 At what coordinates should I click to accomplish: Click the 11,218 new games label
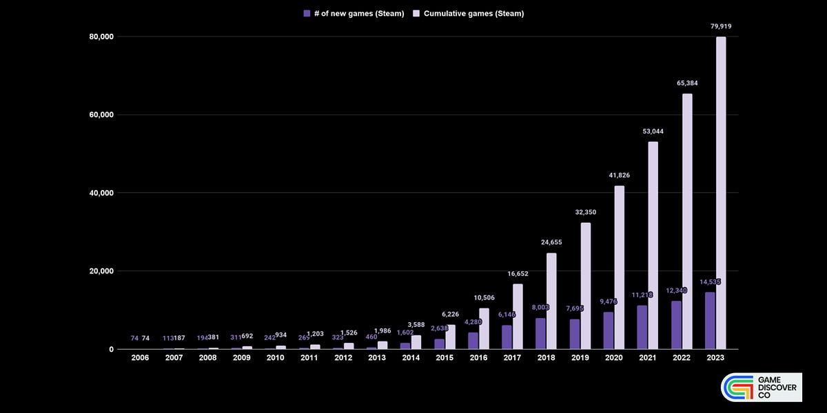642,295
